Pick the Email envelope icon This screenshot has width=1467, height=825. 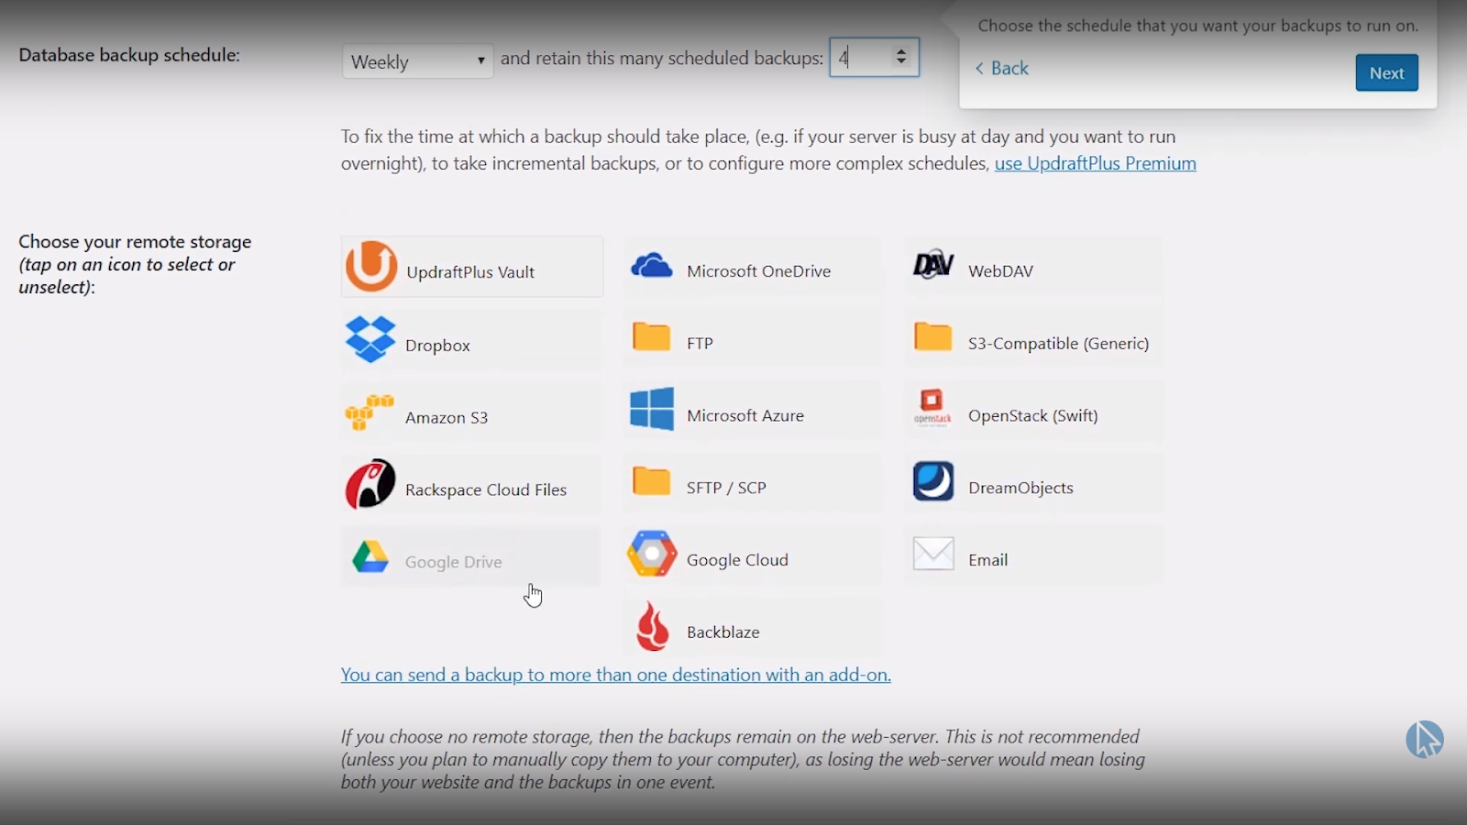[x=933, y=554]
